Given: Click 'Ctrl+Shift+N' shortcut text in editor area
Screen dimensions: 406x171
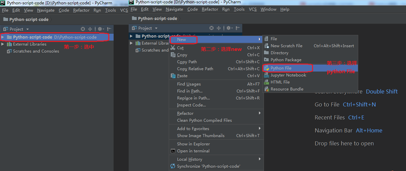Looking at the screenshot, I should pyautogui.click(x=359, y=104).
